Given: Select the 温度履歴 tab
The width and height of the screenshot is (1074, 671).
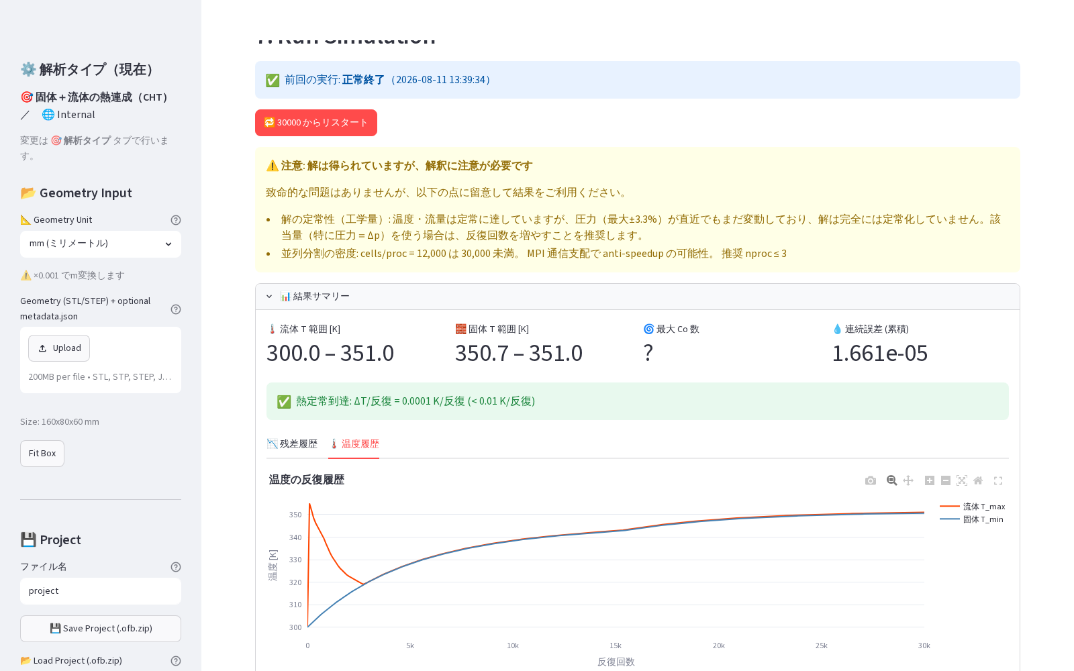Looking at the screenshot, I should 354,444.
